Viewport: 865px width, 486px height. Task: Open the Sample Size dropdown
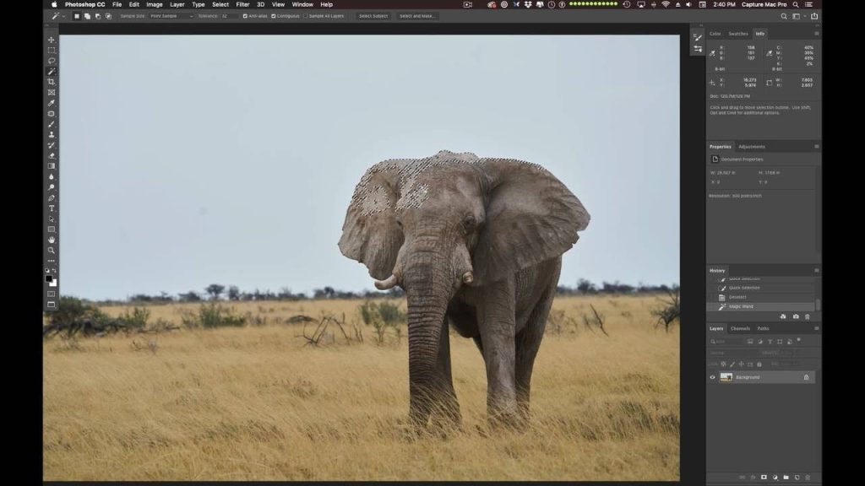point(171,16)
